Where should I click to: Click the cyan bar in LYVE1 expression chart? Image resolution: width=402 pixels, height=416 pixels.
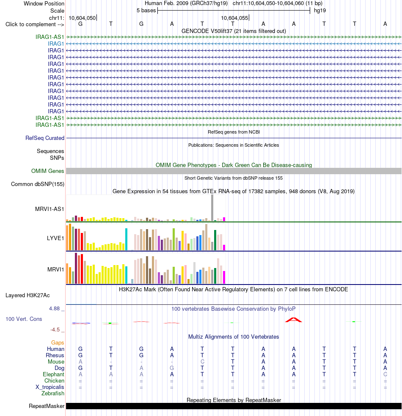pos(127,239)
